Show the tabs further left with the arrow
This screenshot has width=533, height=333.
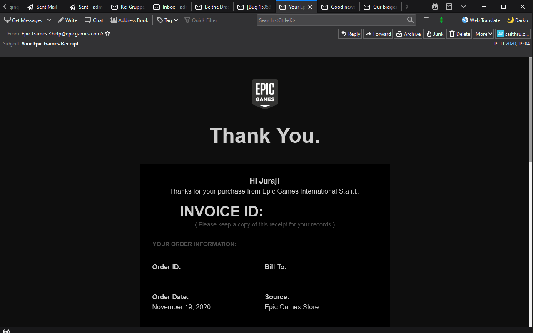5,7
